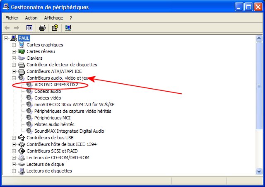
Task: Open the ? help menu
Action: [71, 18]
